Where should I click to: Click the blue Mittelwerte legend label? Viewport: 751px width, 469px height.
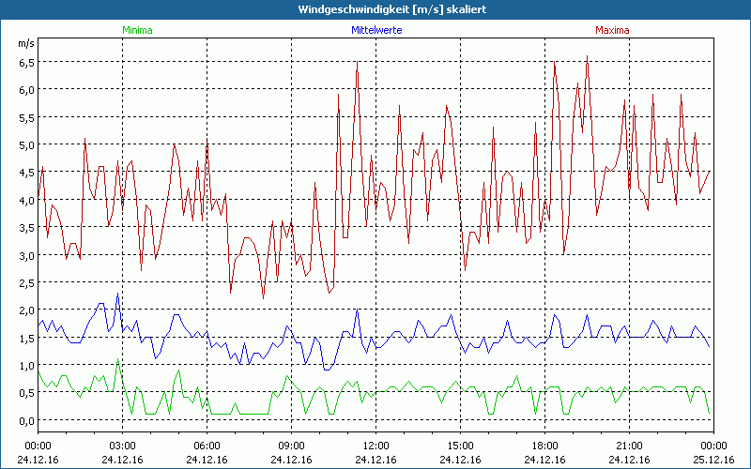[x=375, y=30]
